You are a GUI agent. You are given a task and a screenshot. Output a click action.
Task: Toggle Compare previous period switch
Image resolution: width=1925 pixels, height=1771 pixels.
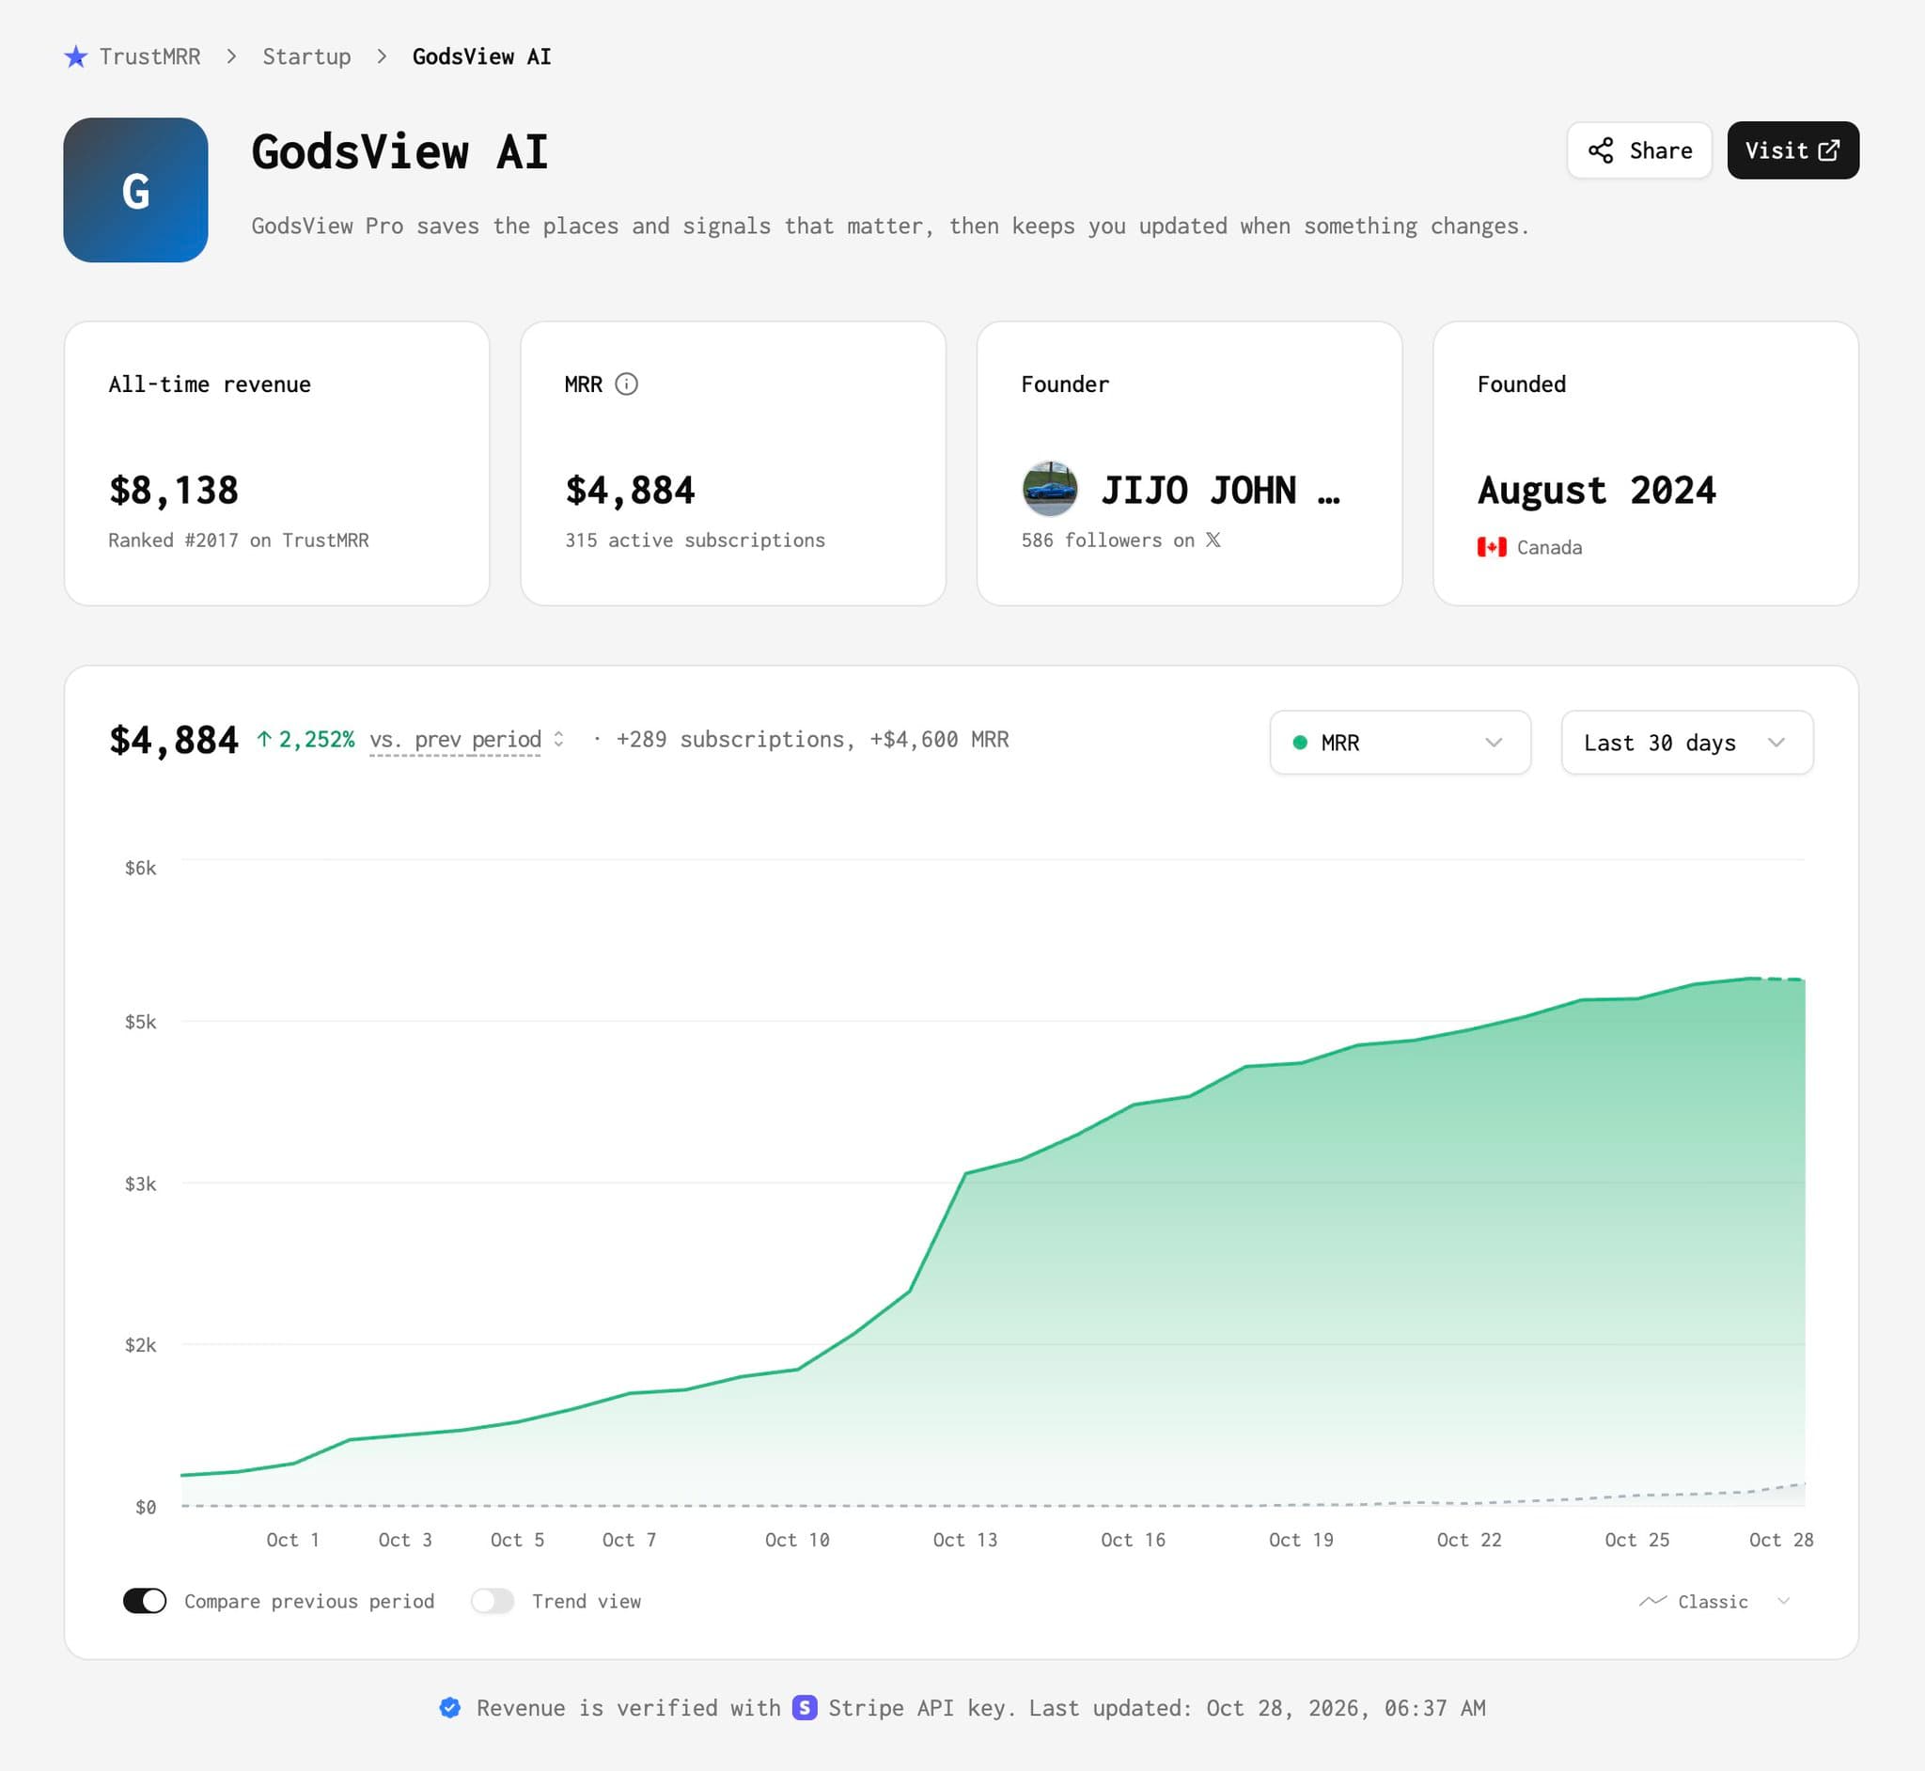(145, 1602)
